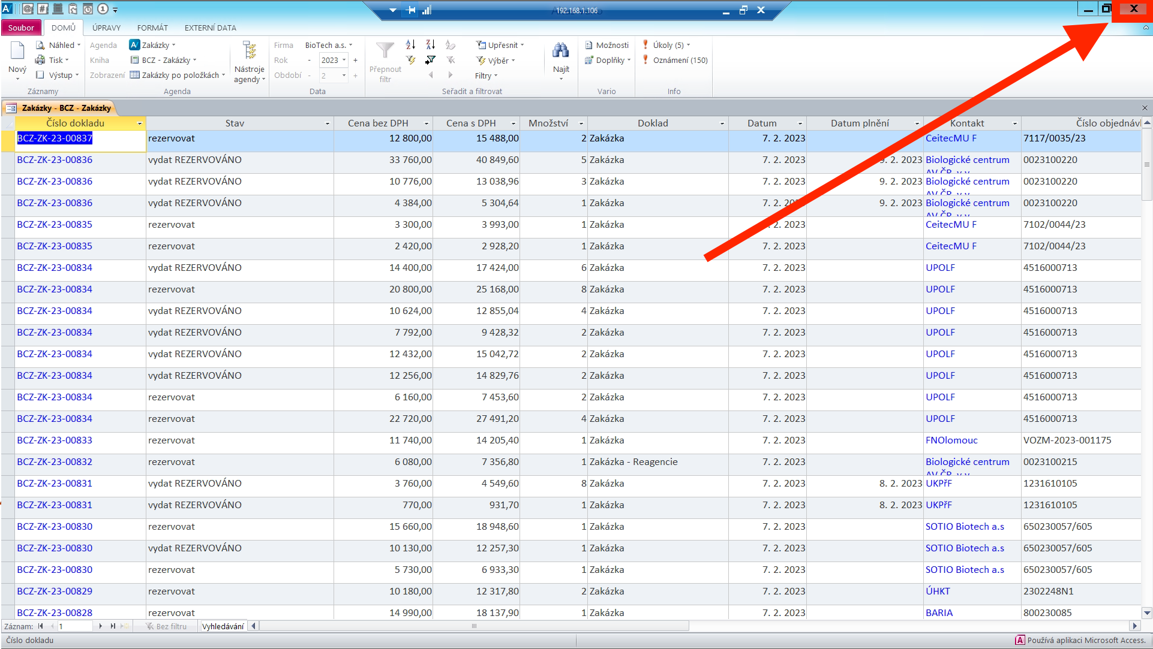Image resolution: width=1153 pixels, height=649 pixels.
Task: Click the signal strength icon on connection bar
Action: coord(427,10)
